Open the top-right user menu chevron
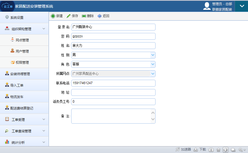The height and width of the screenshot is (153, 248). pos(242,6)
